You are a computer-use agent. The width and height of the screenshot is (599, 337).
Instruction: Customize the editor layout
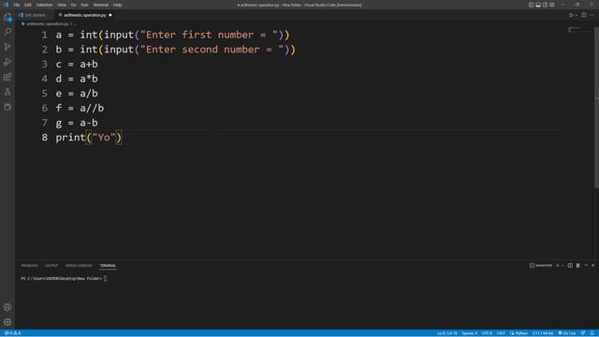point(551,5)
